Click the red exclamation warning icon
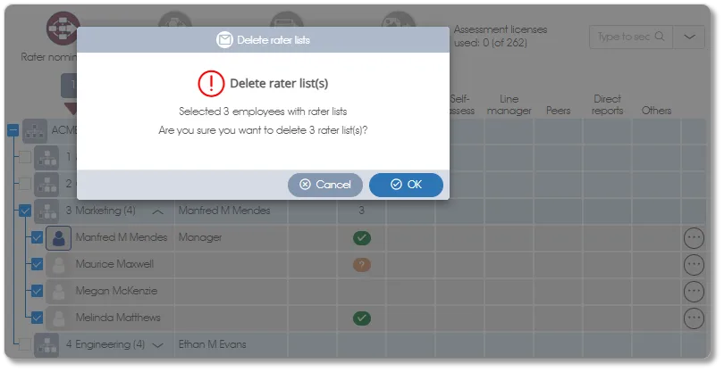 coord(211,84)
